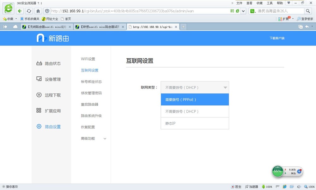The height and width of the screenshot is (190, 316).
Task: Click the browser back arrow
Action: point(20,11)
